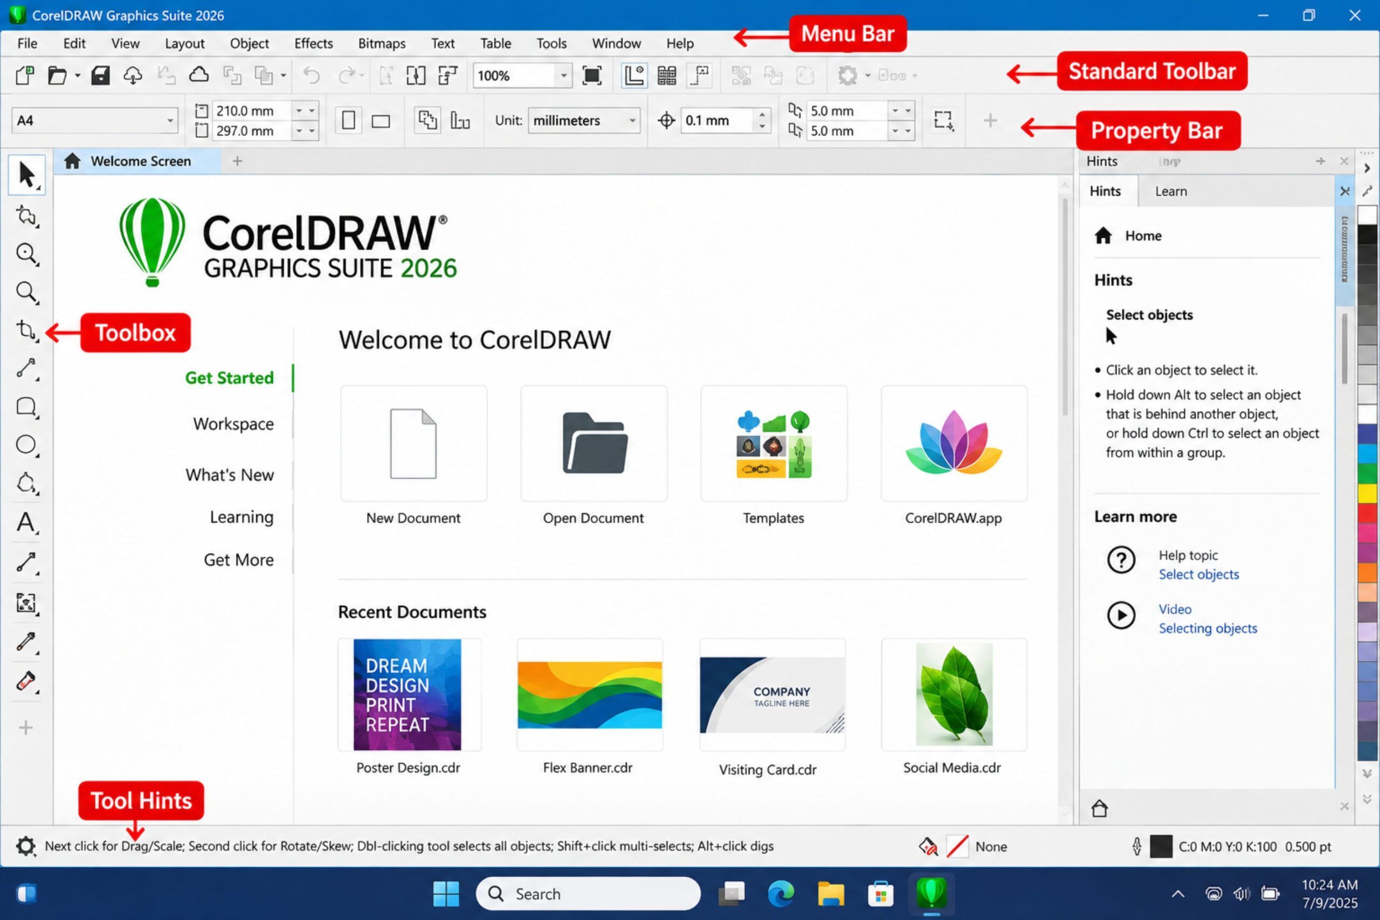Expand the Paste icon dropdown arrow
The width and height of the screenshot is (1380, 920).
pyautogui.click(x=283, y=75)
